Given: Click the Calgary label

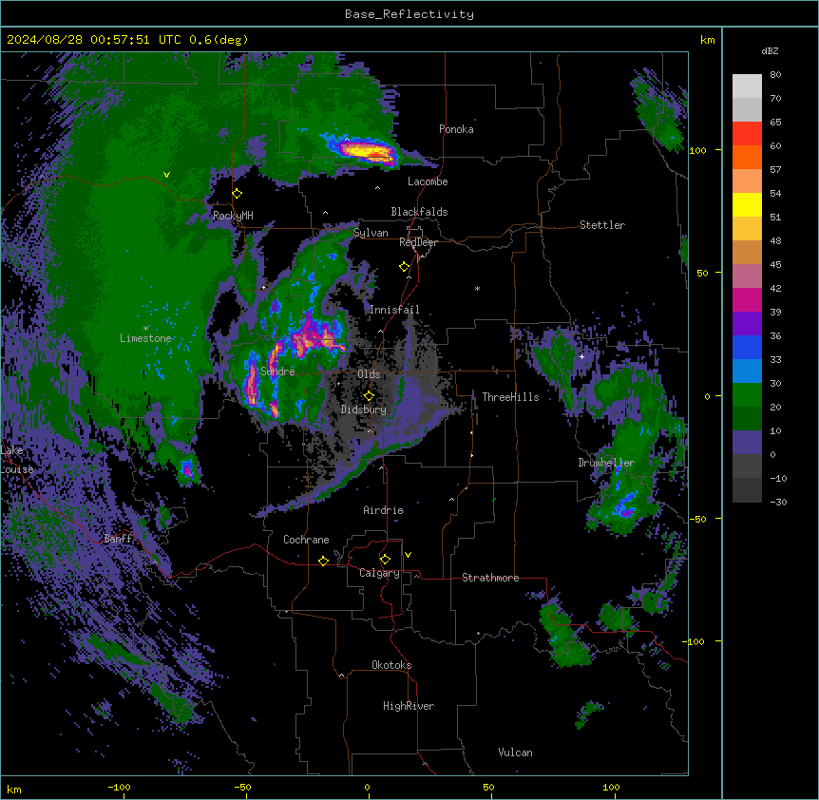Looking at the screenshot, I should (x=379, y=573).
